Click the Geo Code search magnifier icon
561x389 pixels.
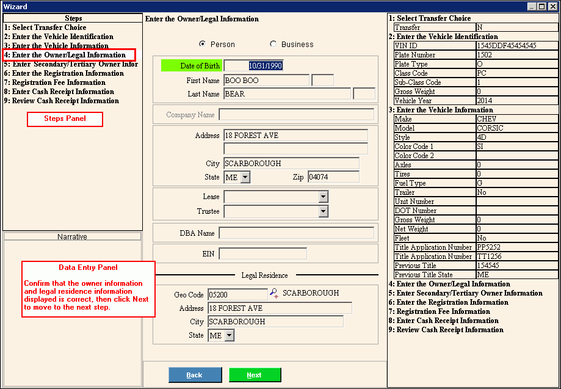[274, 294]
